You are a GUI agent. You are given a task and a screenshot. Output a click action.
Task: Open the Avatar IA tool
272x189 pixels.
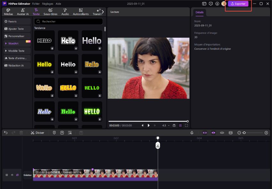point(23,12)
